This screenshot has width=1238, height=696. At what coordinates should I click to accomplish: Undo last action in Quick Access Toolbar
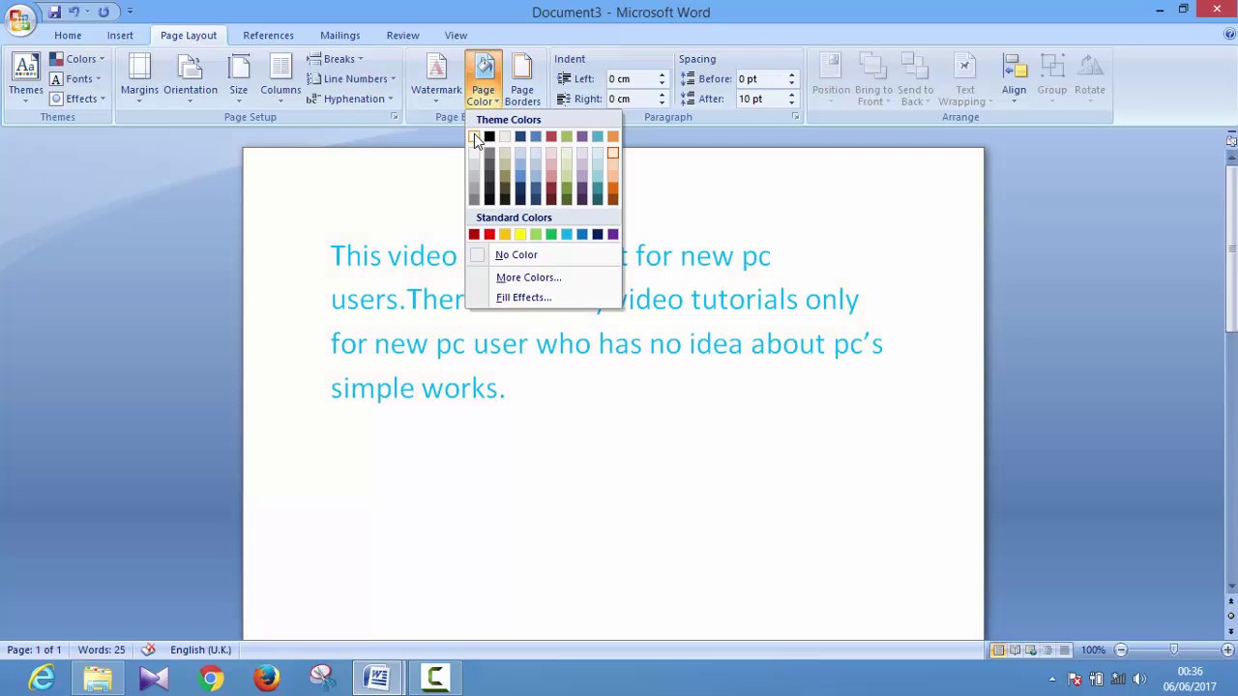pos(74,12)
